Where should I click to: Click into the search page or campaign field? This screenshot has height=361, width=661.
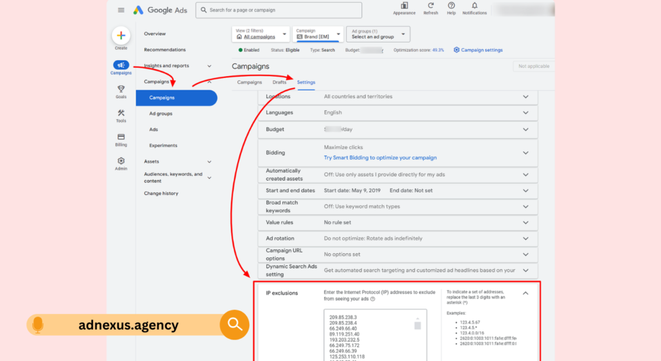point(279,10)
